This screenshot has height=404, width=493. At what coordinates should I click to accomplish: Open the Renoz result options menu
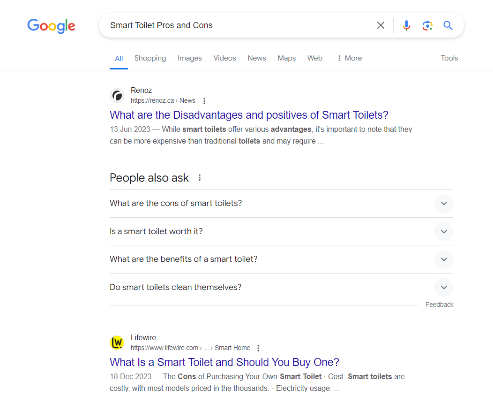click(x=204, y=101)
